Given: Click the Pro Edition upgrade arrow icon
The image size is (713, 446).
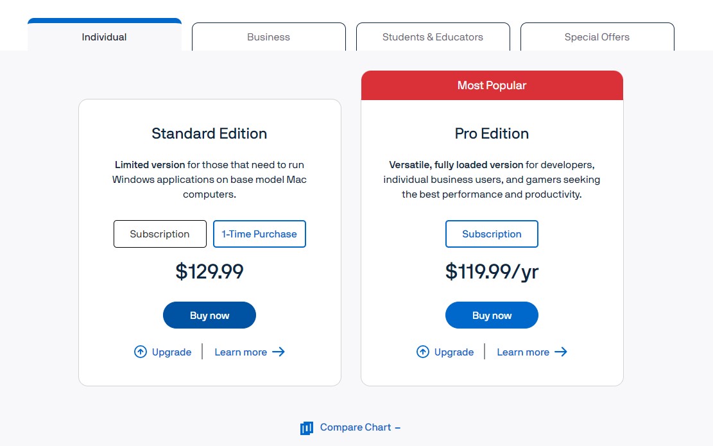Looking at the screenshot, I should [423, 352].
